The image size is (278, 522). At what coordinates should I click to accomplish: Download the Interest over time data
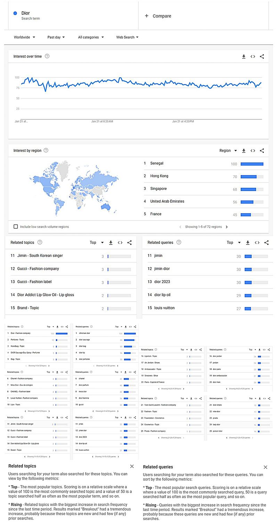pos(244,57)
